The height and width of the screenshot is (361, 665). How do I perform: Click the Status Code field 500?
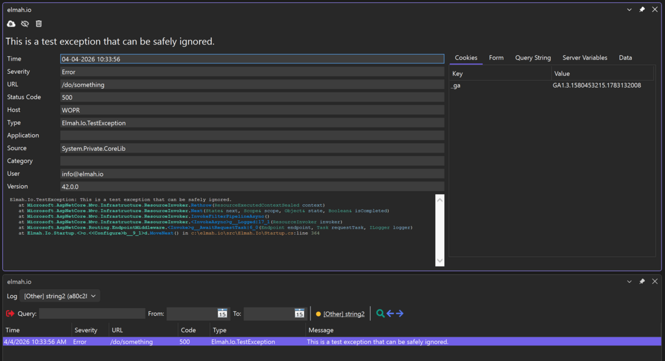tap(252, 97)
